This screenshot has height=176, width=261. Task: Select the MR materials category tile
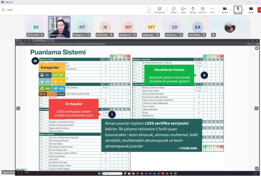coord(45,89)
